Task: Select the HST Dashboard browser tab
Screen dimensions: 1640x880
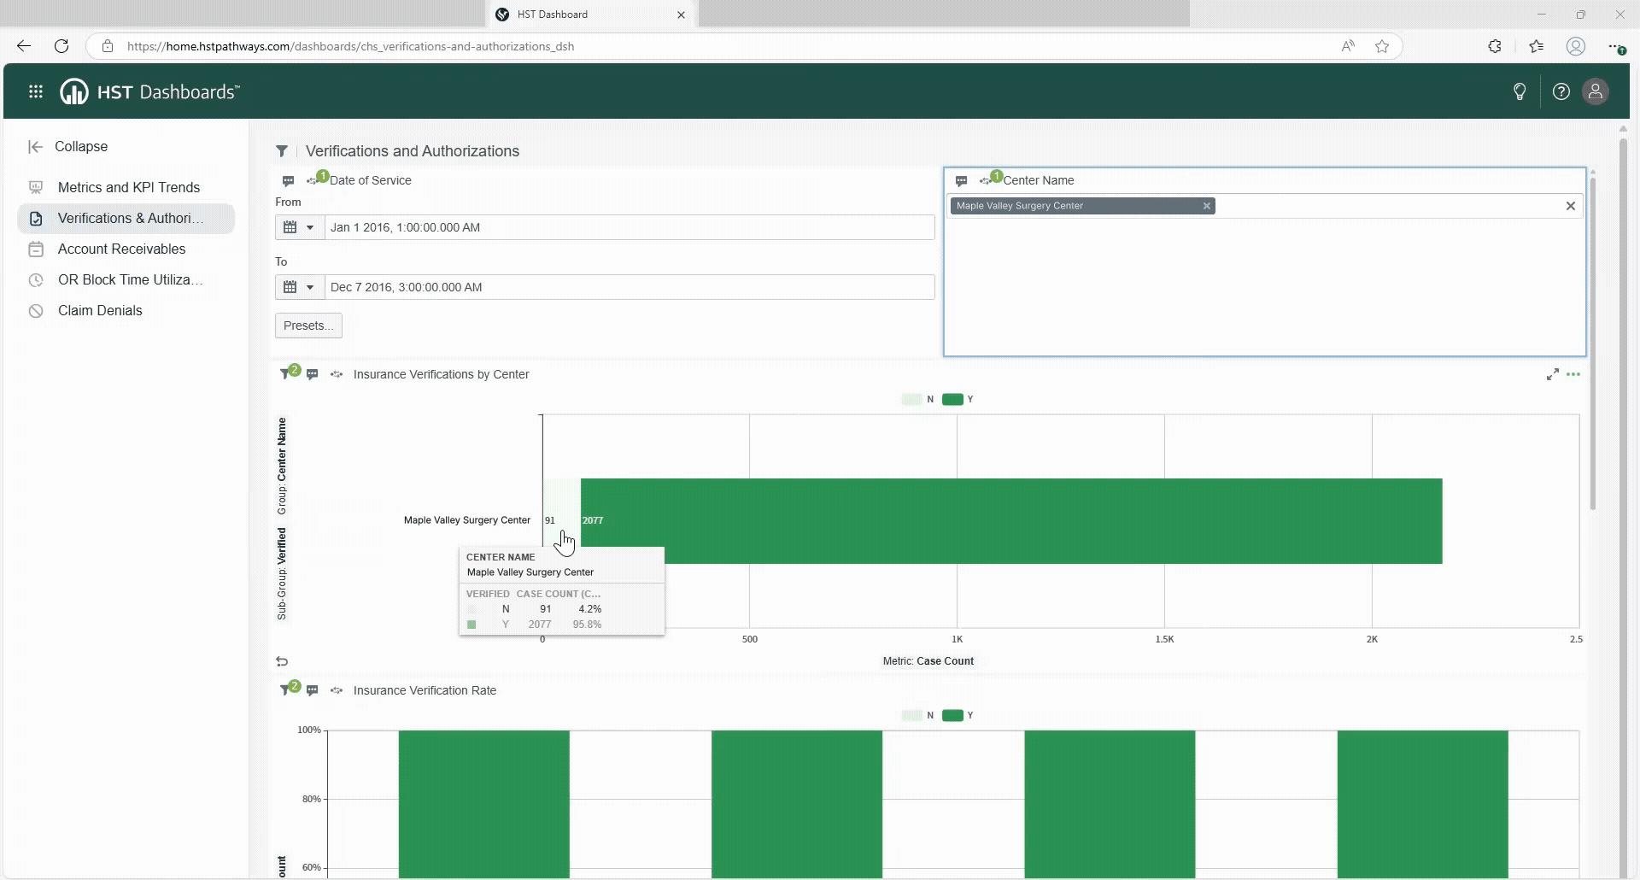Action: [592, 15]
